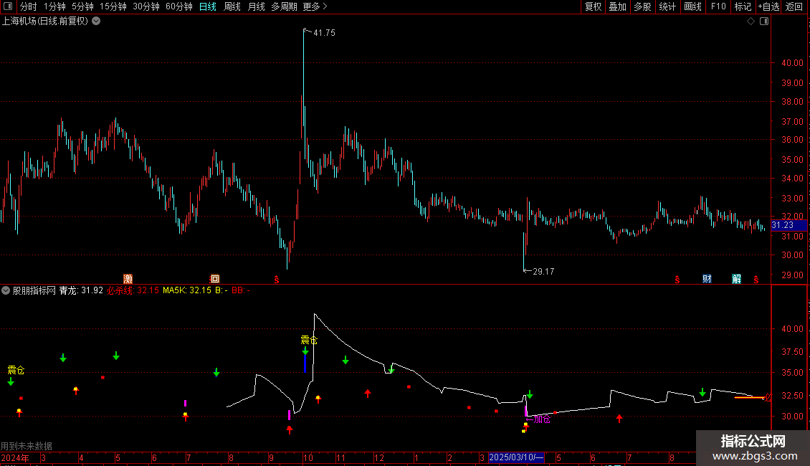Expand the 更多 periods menu
The image size is (810, 466).
315,6
